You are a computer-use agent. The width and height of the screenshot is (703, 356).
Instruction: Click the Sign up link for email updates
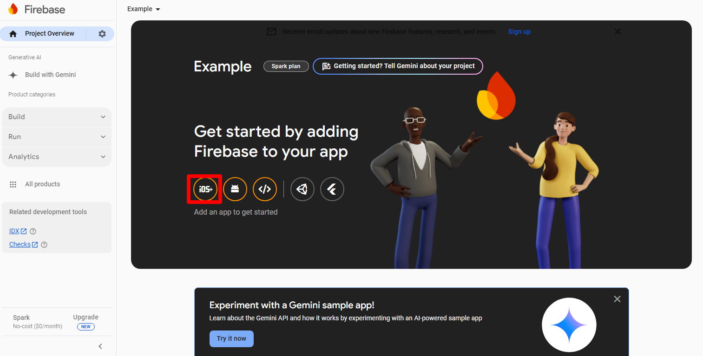pos(519,32)
